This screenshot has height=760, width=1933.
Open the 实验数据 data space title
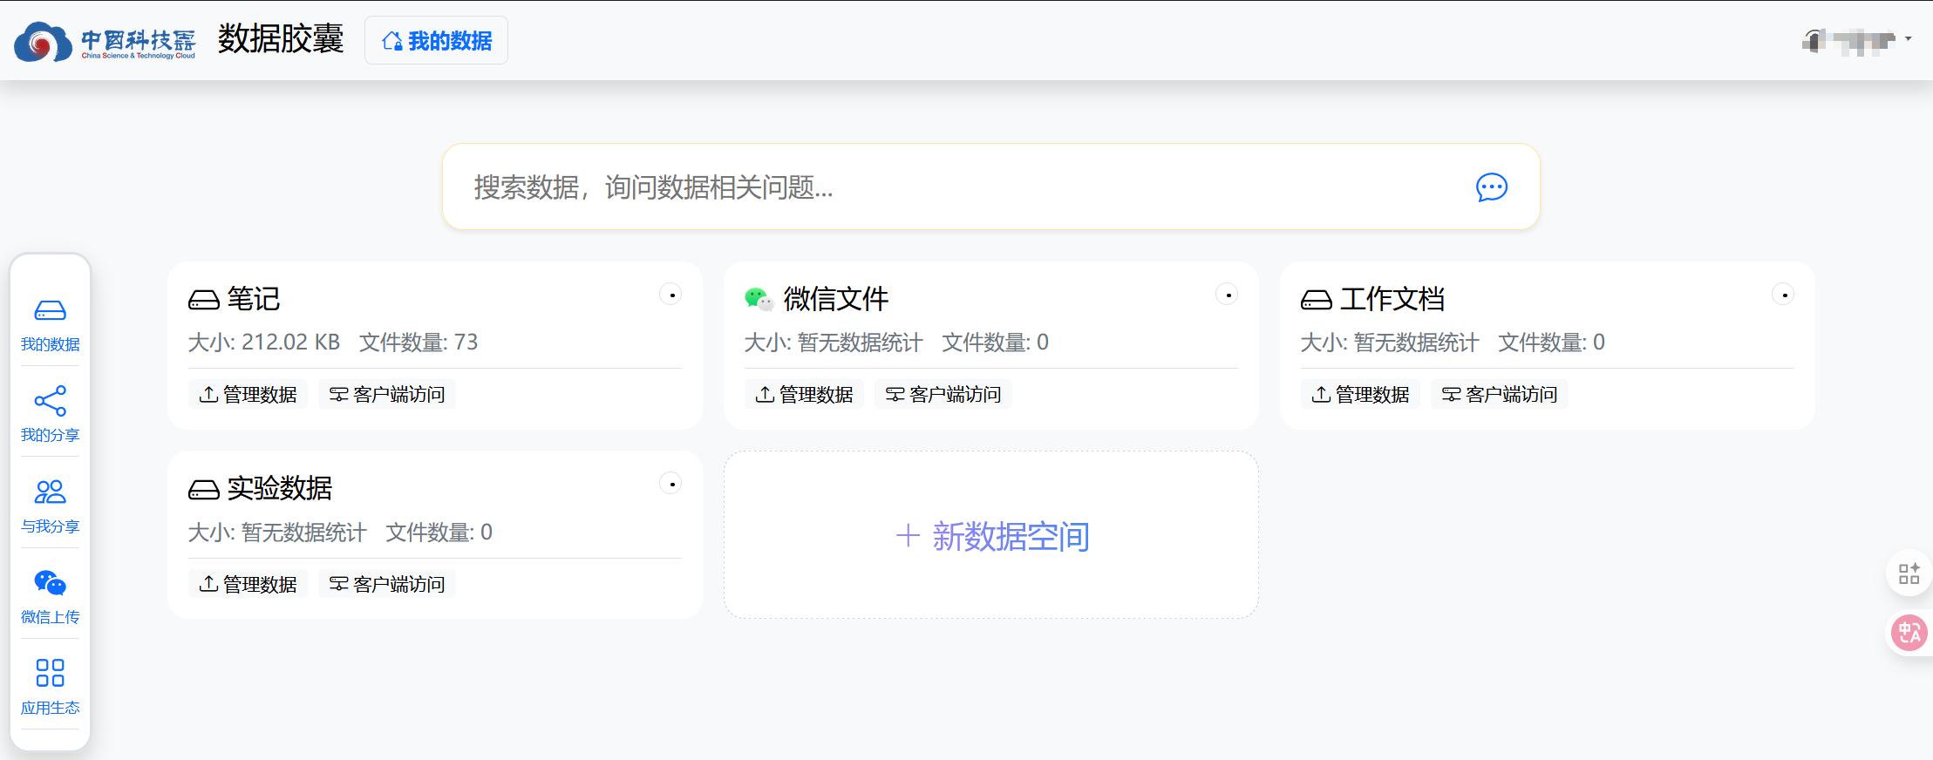click(x=280, y=488)
